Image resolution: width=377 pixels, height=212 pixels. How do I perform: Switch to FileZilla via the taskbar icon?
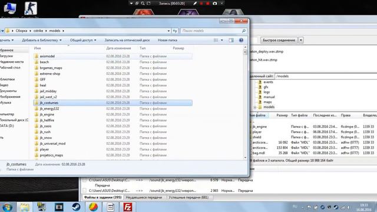(x=127, y=207)
